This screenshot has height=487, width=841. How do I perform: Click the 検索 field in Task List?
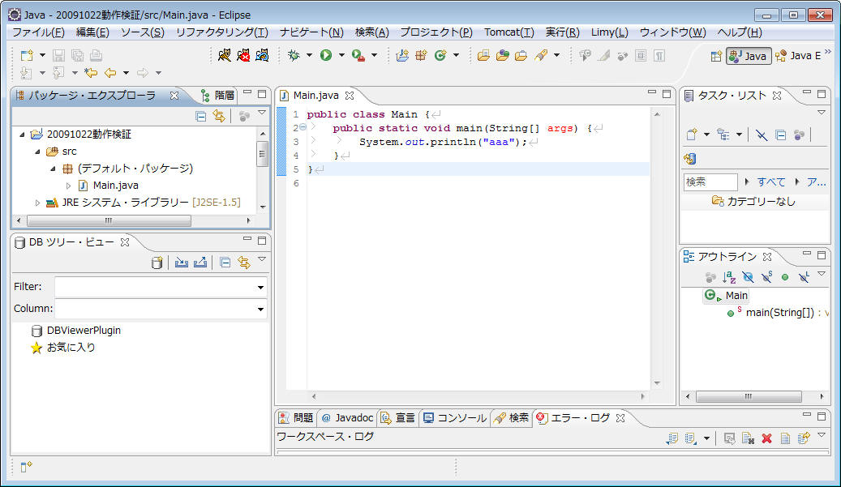[710, 182]
